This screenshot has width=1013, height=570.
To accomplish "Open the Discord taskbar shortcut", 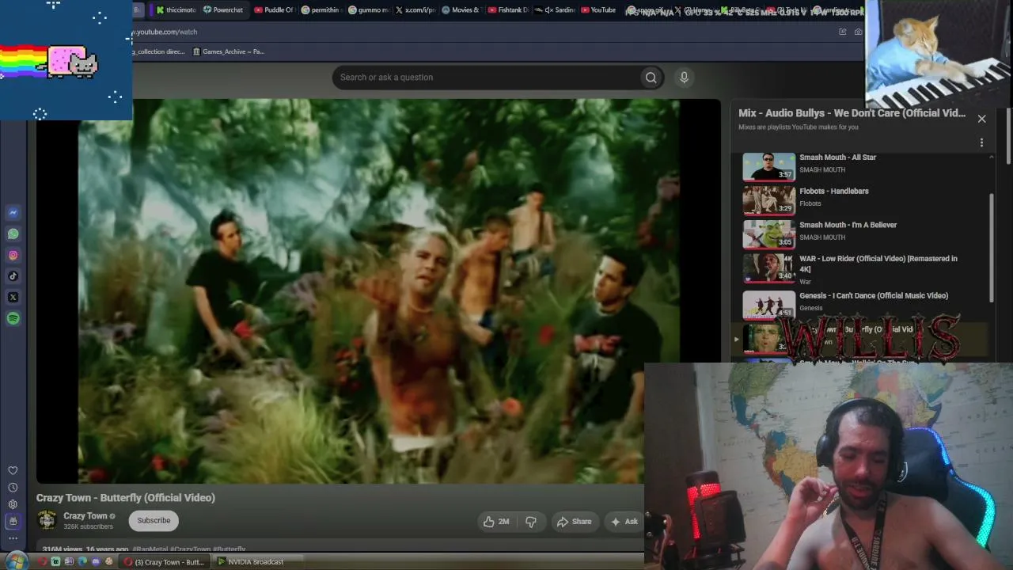I will [96, 562].
